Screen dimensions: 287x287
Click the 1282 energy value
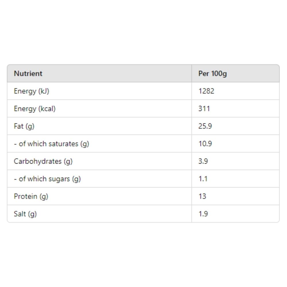pos(206,91)
